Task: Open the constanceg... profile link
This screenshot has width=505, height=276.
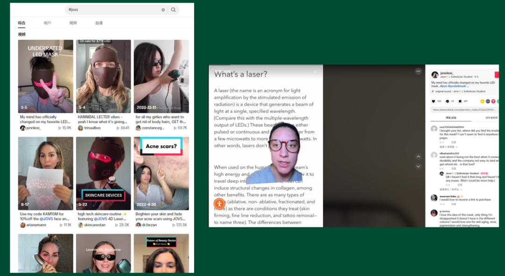Action: point(153,128)
